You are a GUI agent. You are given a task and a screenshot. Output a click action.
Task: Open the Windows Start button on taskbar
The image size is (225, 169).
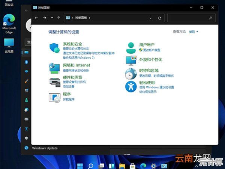click(80, 165)
